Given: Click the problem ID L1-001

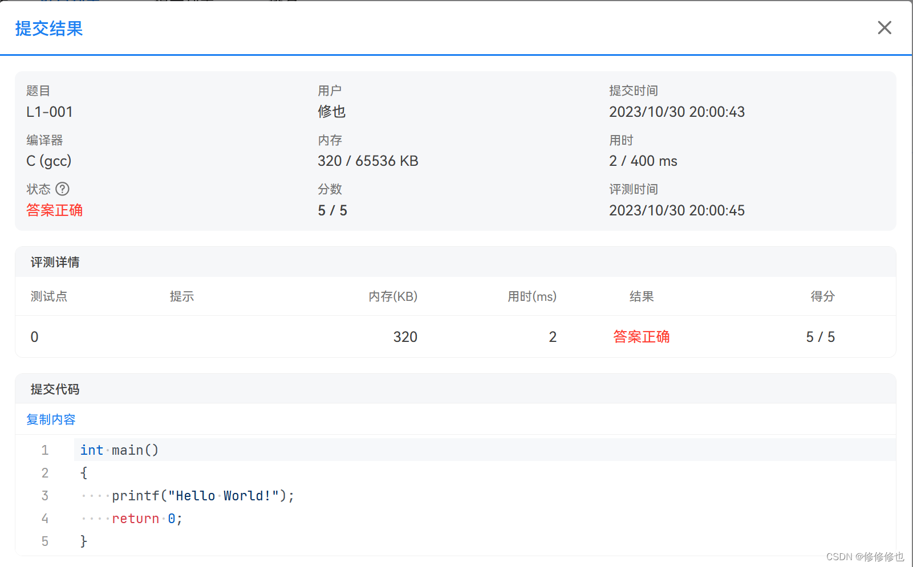Looking at the screenshot, I should click(x=50, y=112).
